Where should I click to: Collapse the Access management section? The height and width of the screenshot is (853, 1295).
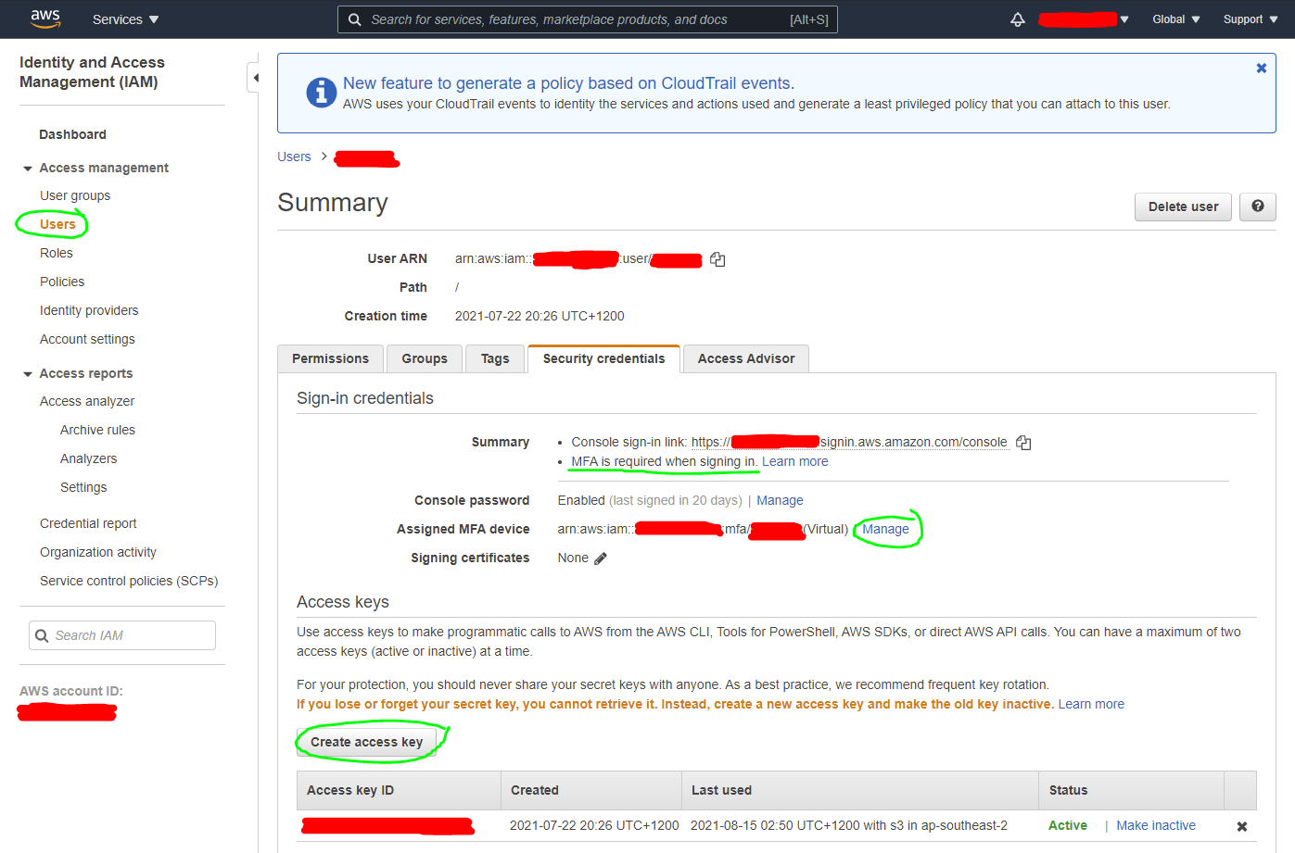point(28,169)
